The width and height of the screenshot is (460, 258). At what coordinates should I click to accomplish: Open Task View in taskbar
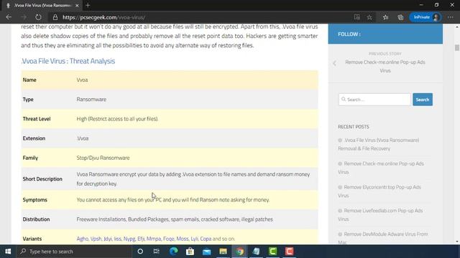(x=157, y=252)
